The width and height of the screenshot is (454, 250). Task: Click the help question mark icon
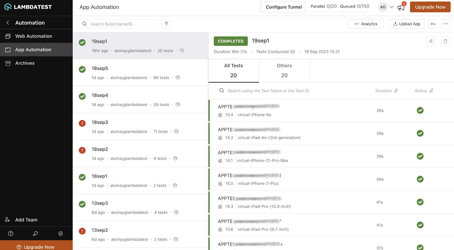tap(11, 234)
